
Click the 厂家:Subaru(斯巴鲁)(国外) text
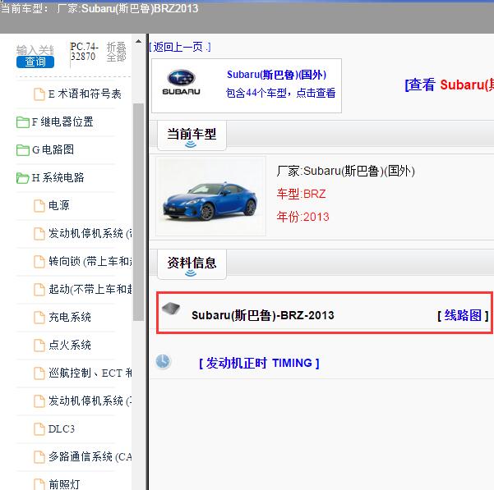[x=345, y=171]
